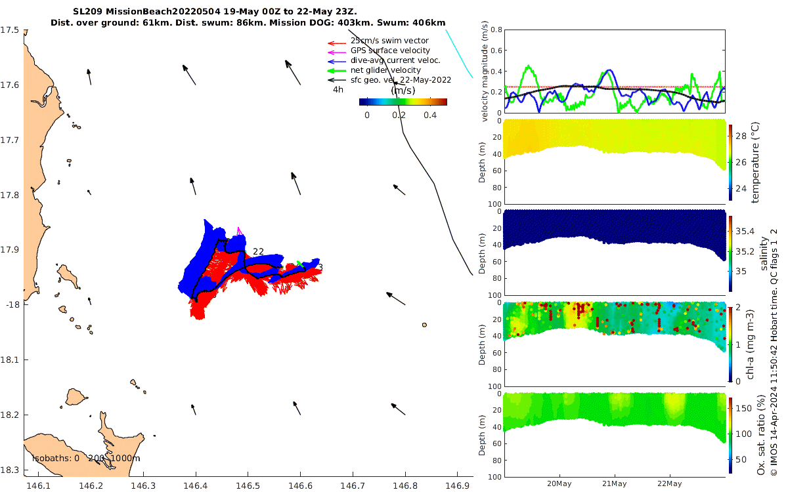Click the green net glider legend arrow
The width and height of the screenshot is (788, 492).
338,71
